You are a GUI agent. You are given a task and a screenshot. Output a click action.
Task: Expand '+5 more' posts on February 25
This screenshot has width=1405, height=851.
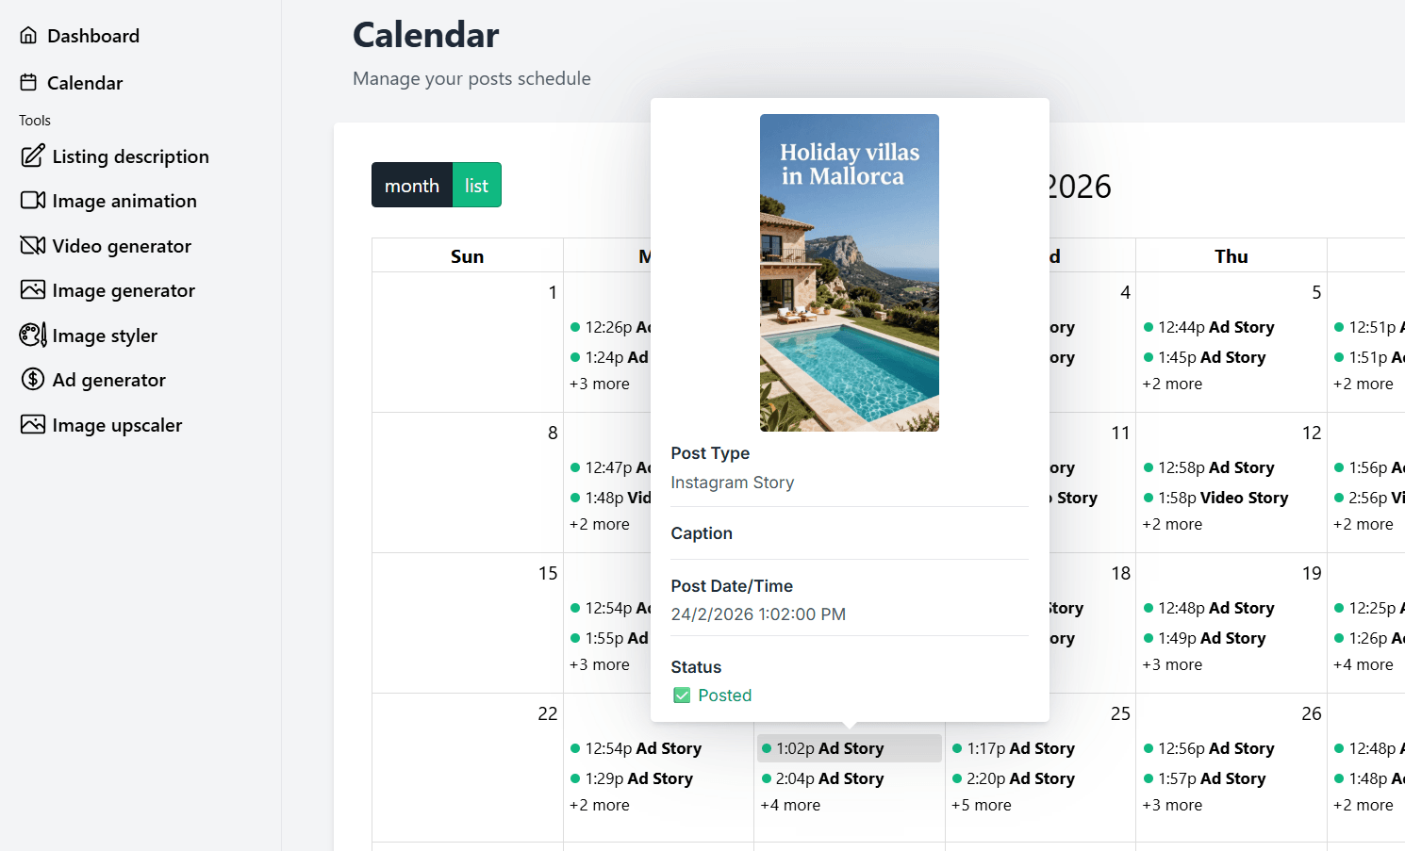(x=981, y=804)
